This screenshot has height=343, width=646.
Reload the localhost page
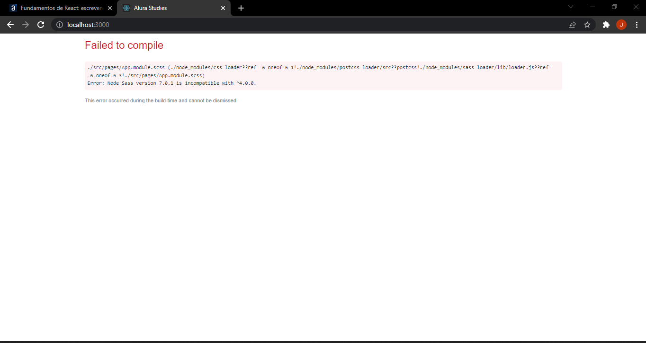point(41,25)
